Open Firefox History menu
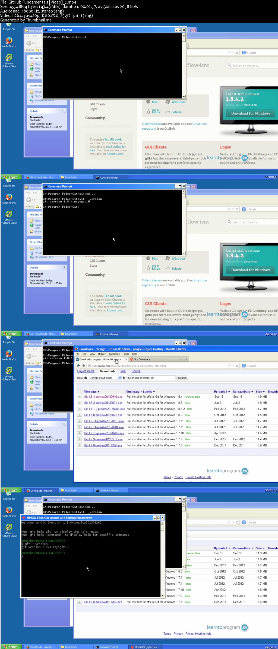Screen dimensions: 278x649 click(102, 354)
